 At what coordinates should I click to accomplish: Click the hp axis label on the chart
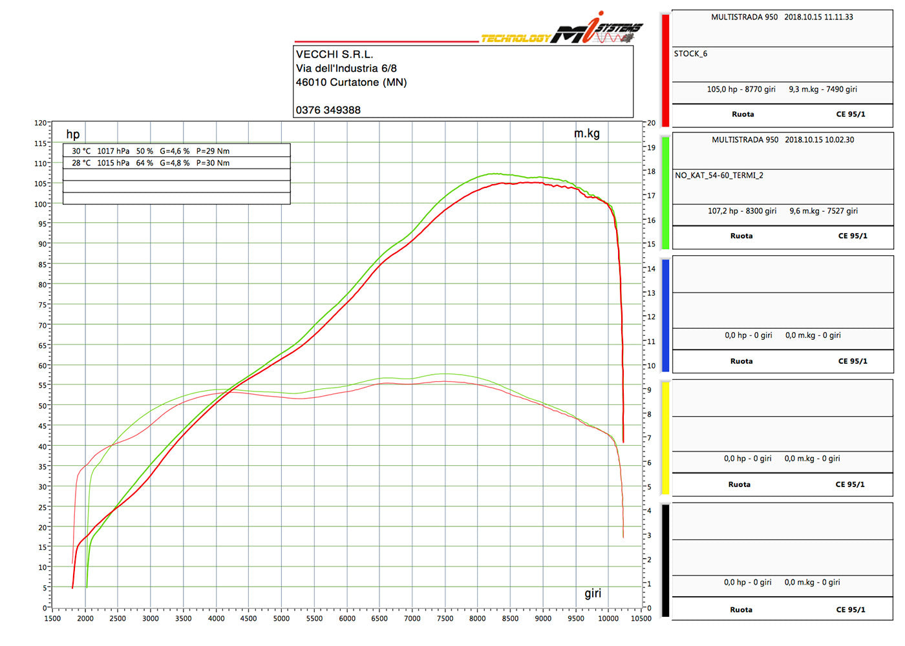click(73, 134)
